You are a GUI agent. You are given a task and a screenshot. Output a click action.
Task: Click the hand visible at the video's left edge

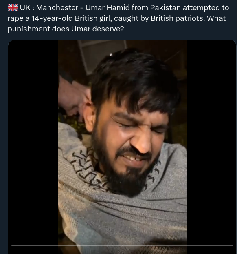coord(74,97)
